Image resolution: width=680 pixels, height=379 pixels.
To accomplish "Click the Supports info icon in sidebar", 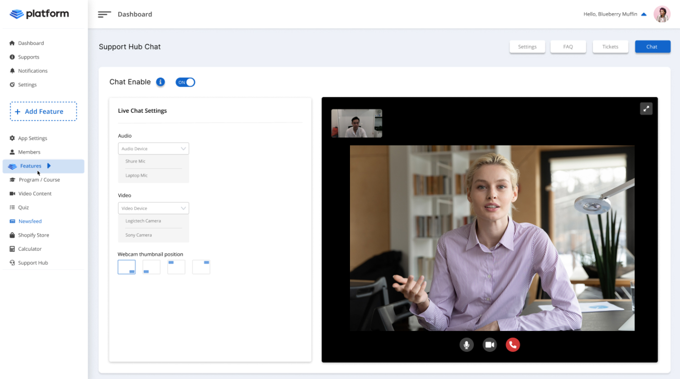I will [x=12, y=57].
